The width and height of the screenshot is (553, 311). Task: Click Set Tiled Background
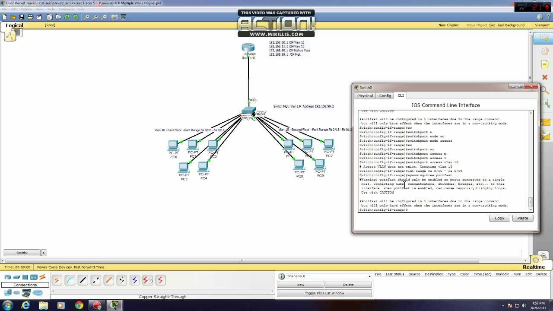pos(507,25)
